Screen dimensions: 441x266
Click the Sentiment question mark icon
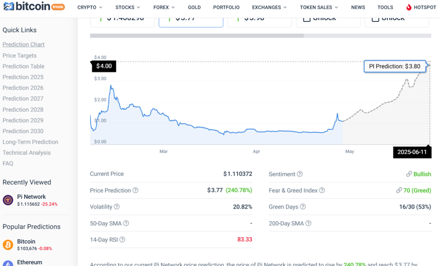pos(300,174)
